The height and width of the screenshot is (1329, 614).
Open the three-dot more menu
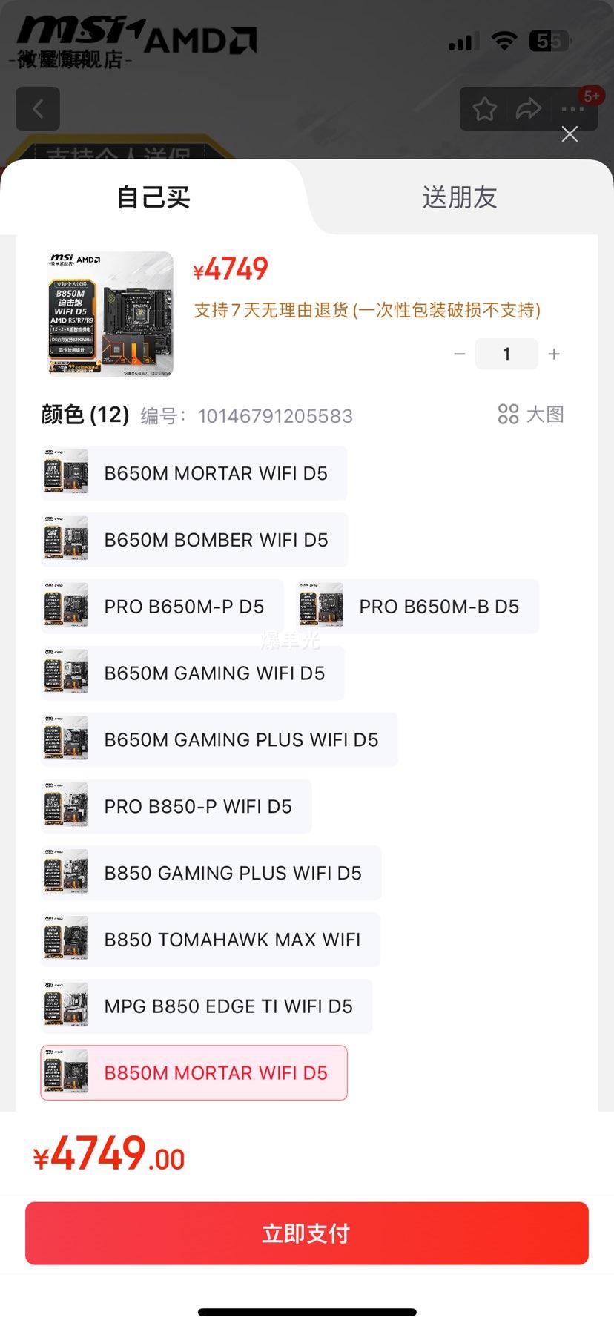(x=572, y=109)
